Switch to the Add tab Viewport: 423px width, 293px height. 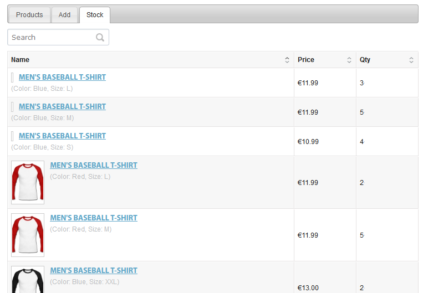64,15
